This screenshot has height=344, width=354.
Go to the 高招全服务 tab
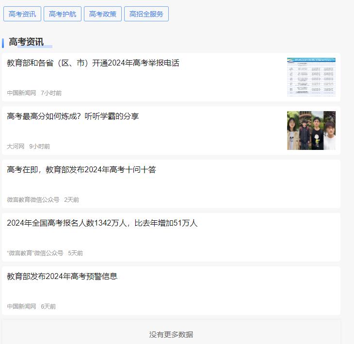click(x=146, y=14)
